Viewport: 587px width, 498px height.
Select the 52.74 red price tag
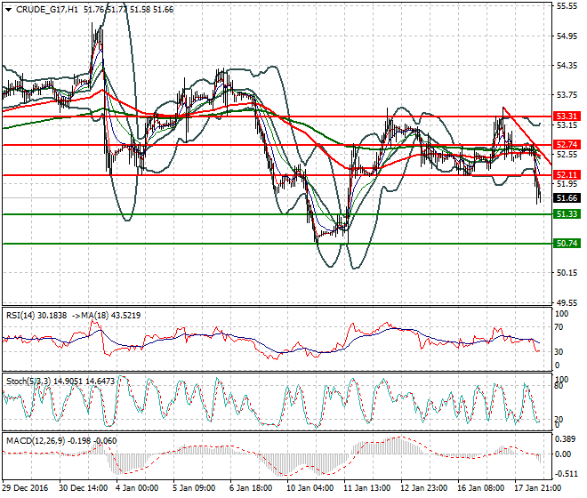point(566,144)
